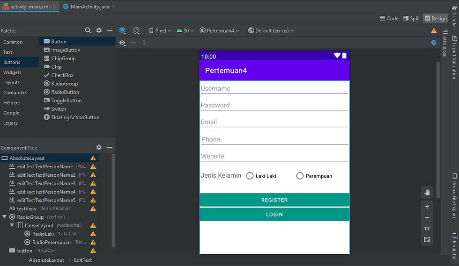Open the Emulator side panel

(x=454, y=246)
